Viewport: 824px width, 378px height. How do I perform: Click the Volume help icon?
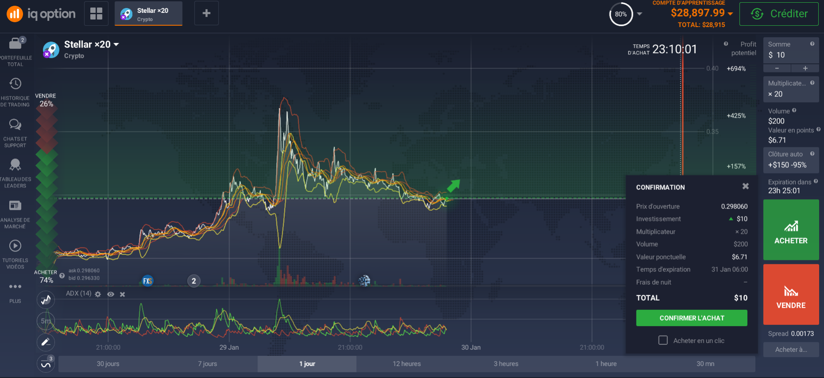tap(794, 110)
